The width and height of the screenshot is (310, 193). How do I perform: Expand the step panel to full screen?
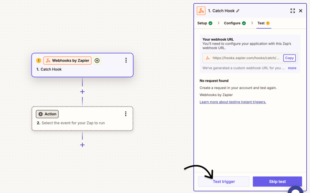click(x=292, y=11)
